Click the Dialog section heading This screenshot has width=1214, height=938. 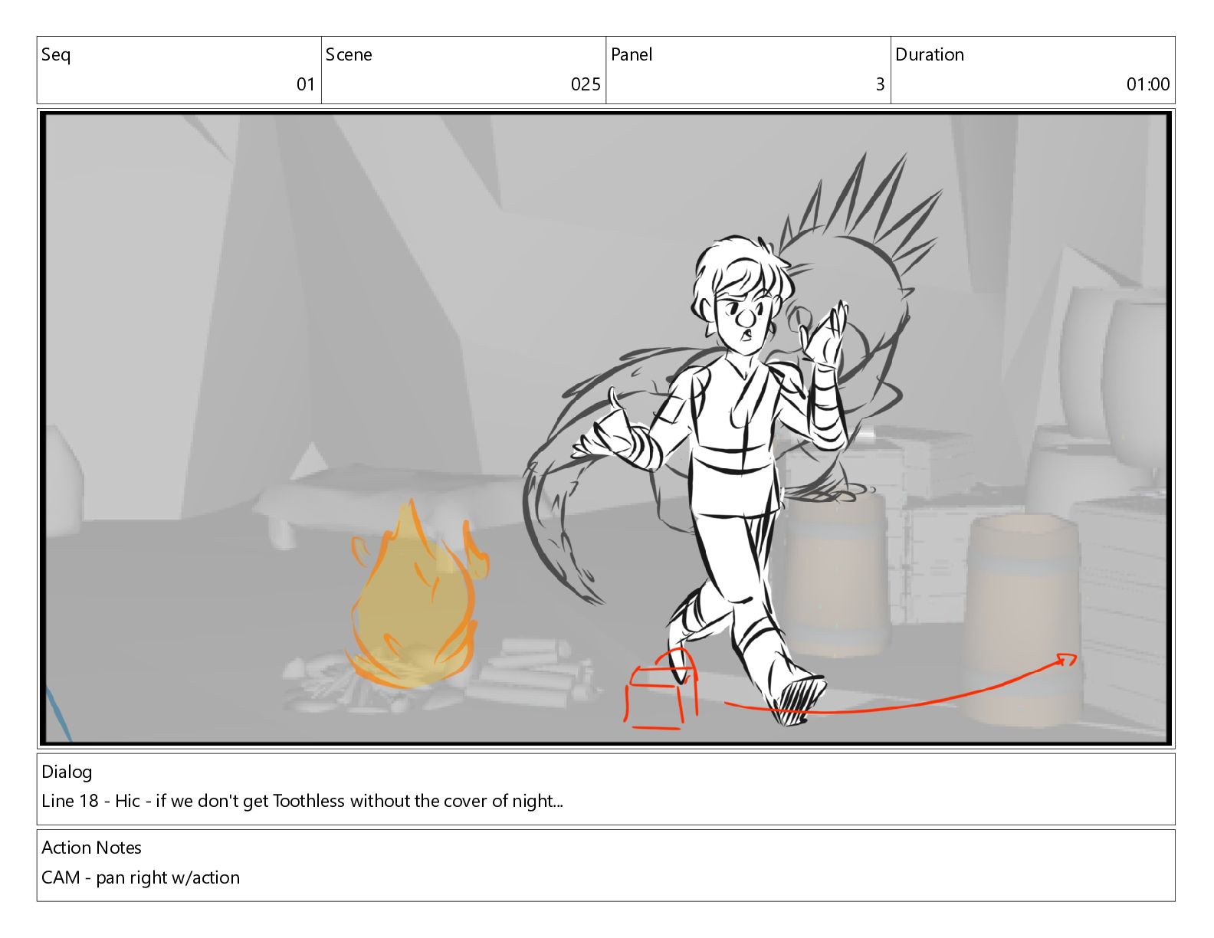(67, 772)
